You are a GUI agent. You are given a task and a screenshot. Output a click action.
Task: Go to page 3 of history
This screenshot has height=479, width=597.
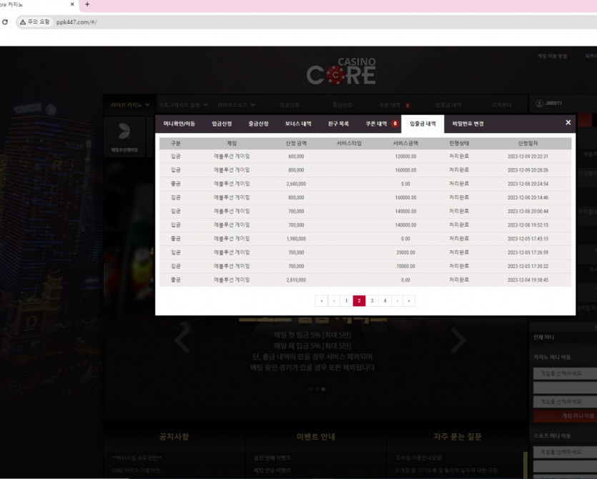(372, 301)
